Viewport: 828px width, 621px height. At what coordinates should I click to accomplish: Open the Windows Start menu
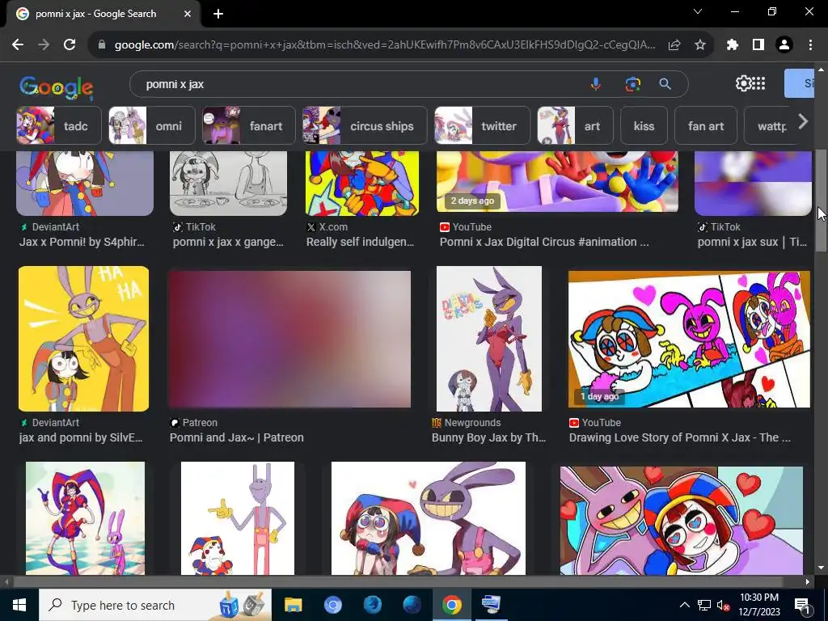point(19,605)
